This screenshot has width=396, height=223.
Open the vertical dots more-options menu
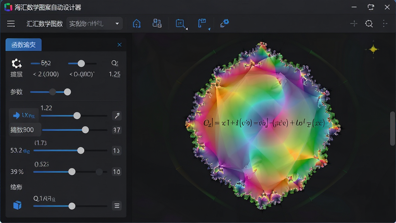pos(384,24)
